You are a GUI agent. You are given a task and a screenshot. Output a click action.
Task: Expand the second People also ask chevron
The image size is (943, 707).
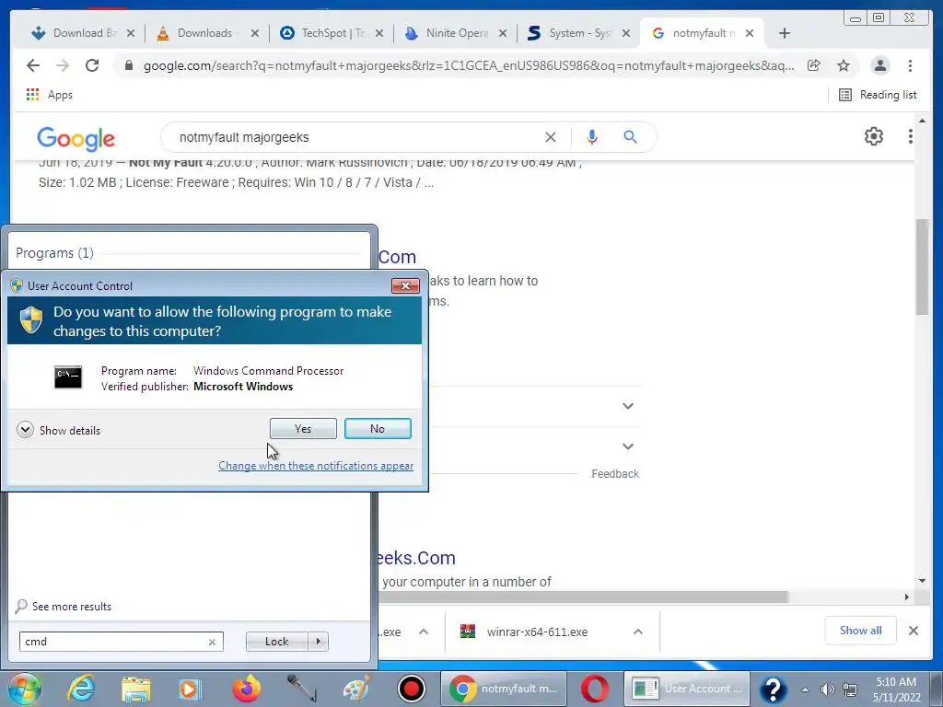point(628,446)
